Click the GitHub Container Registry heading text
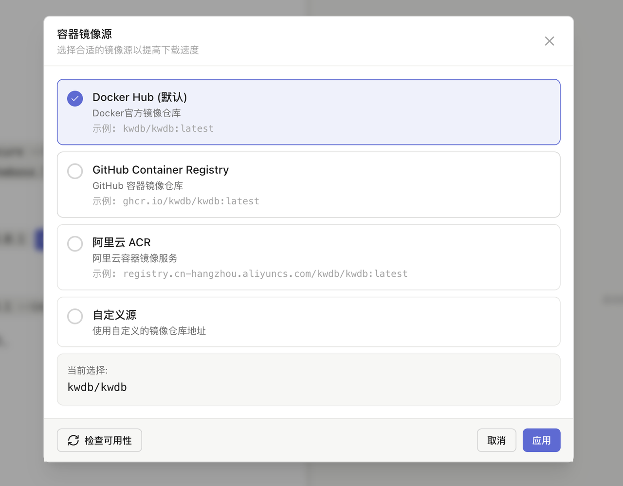 coord(161,170)
